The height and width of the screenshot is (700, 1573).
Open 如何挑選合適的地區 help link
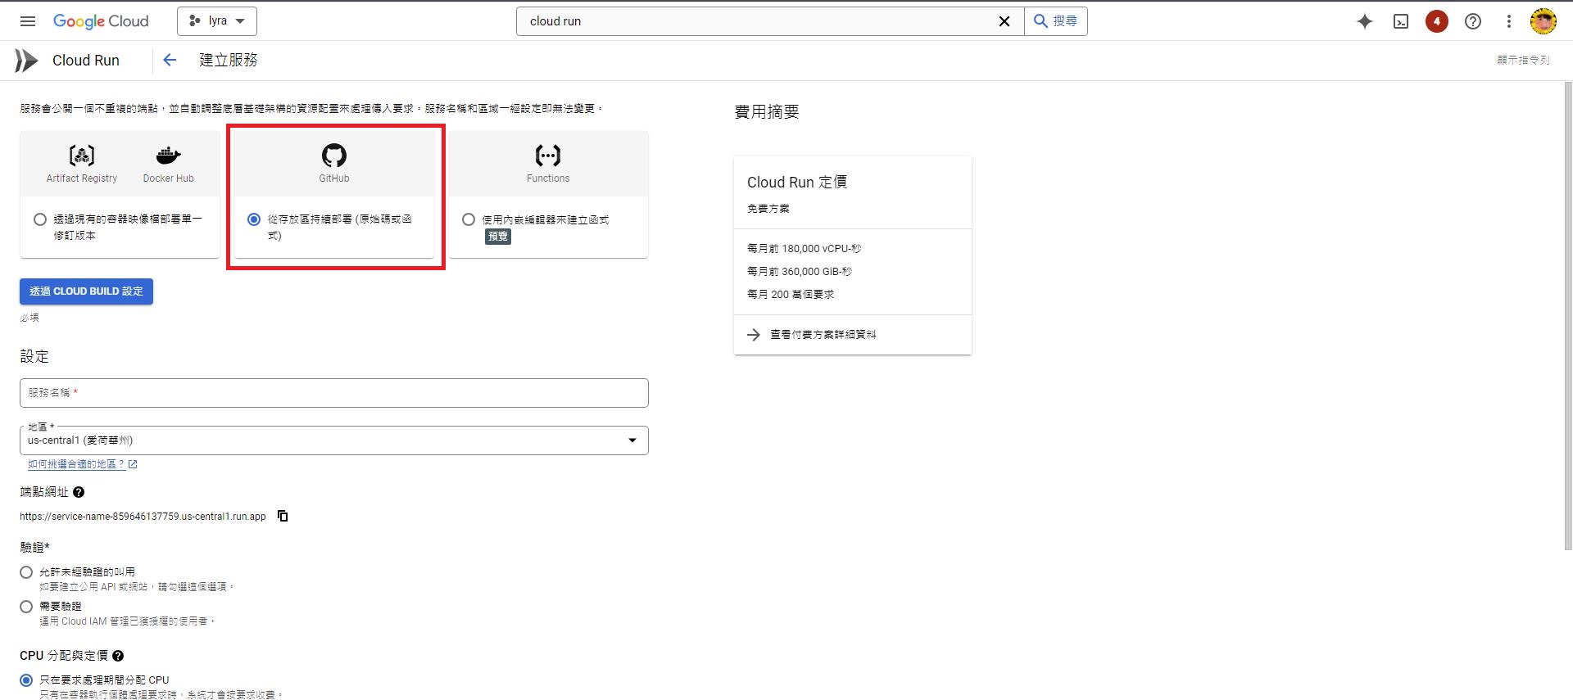click(82, 464)
